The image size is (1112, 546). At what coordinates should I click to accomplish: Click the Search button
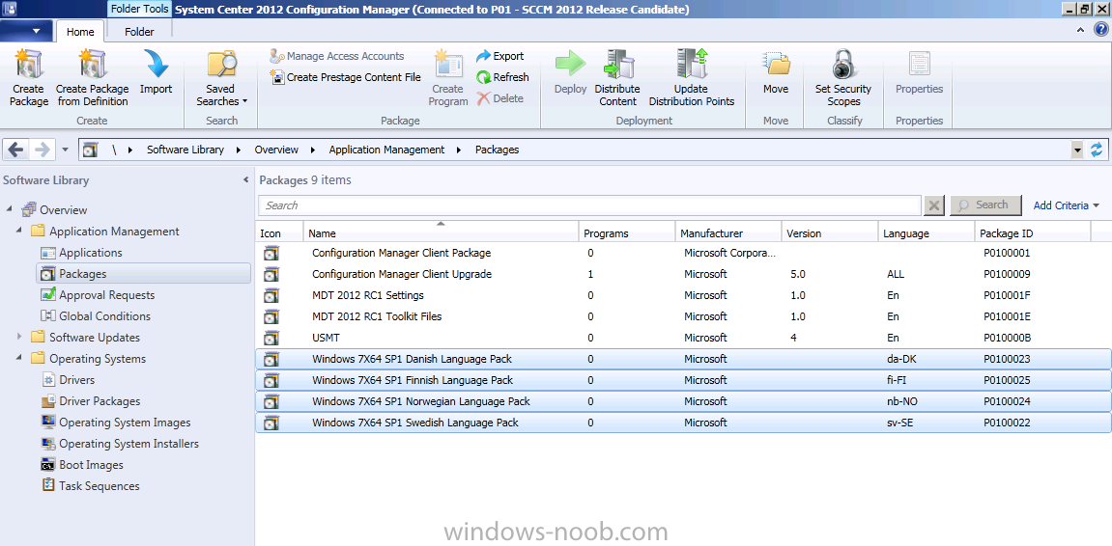click(x=985, y=205)
